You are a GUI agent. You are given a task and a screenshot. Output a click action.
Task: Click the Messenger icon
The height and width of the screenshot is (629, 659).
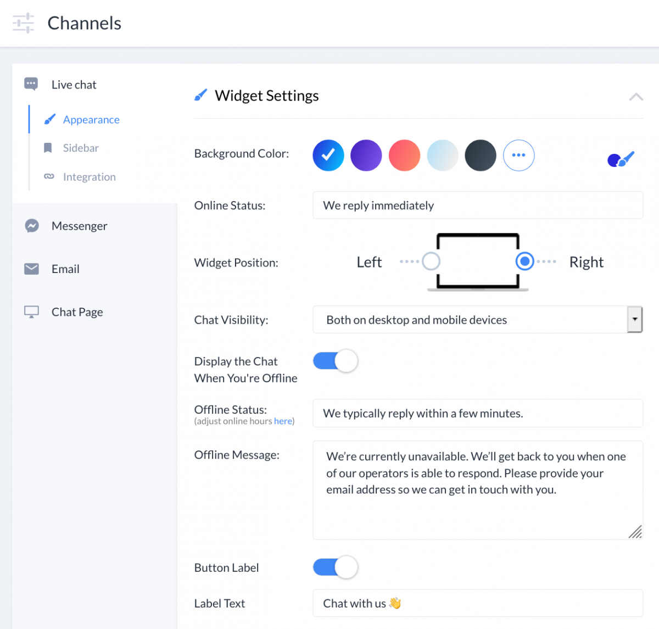click(x=32, y=226)
